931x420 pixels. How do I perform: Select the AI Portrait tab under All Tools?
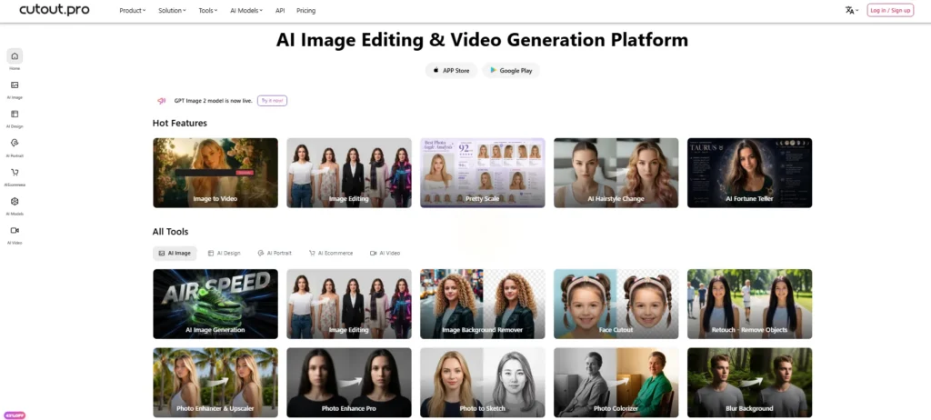[275, 253]
